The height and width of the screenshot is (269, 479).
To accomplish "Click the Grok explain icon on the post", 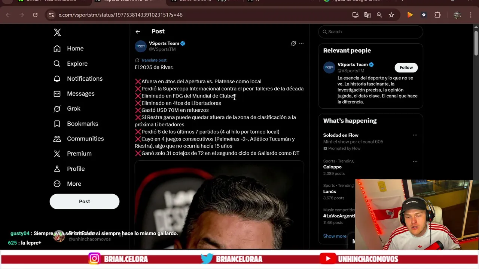I will tap(293, 43).
